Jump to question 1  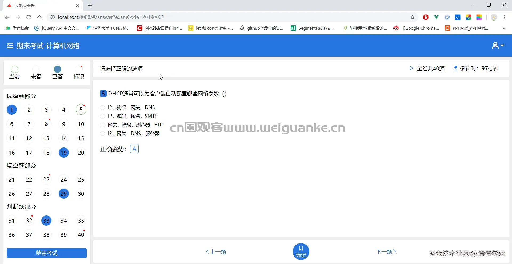[x=12, y=110]
